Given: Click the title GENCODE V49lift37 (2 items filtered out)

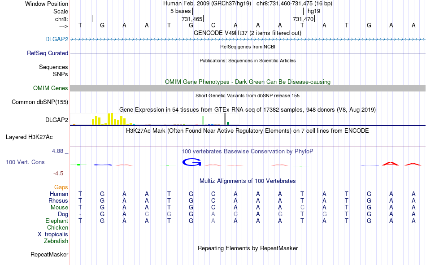Looking at the screenshot, I should [x=247, y=33].
